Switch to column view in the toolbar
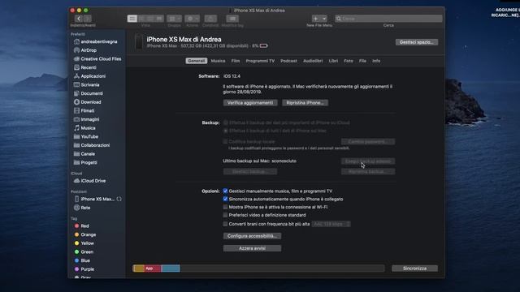The height and width of the screenshot is (292, 520). pyautogui.click(x=150, y=19)
